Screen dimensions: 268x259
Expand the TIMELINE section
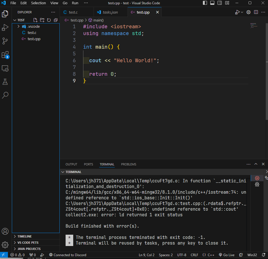tap(24, 236)
